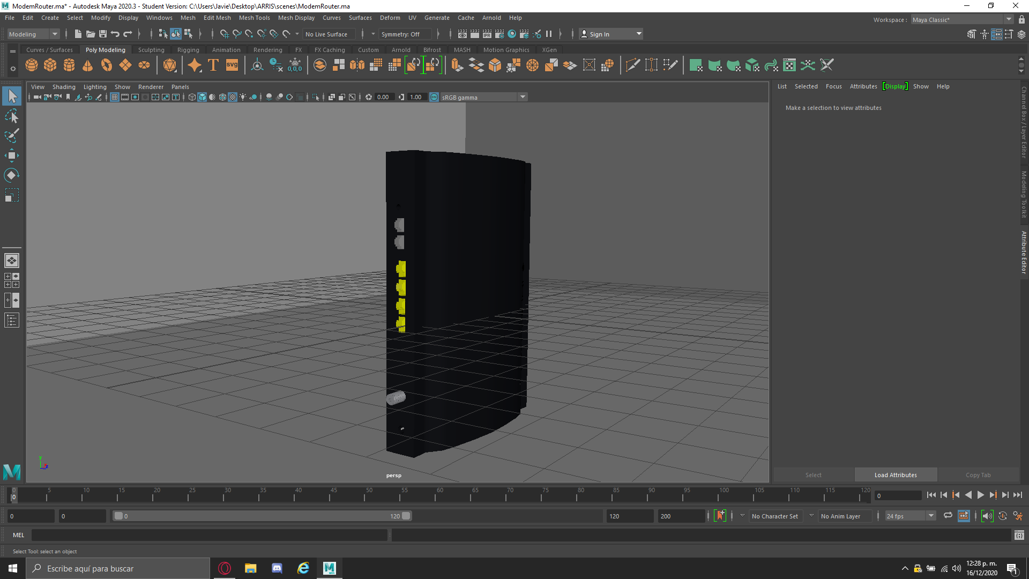
Task: Click the Save scene icon
Action: point(103,34)
